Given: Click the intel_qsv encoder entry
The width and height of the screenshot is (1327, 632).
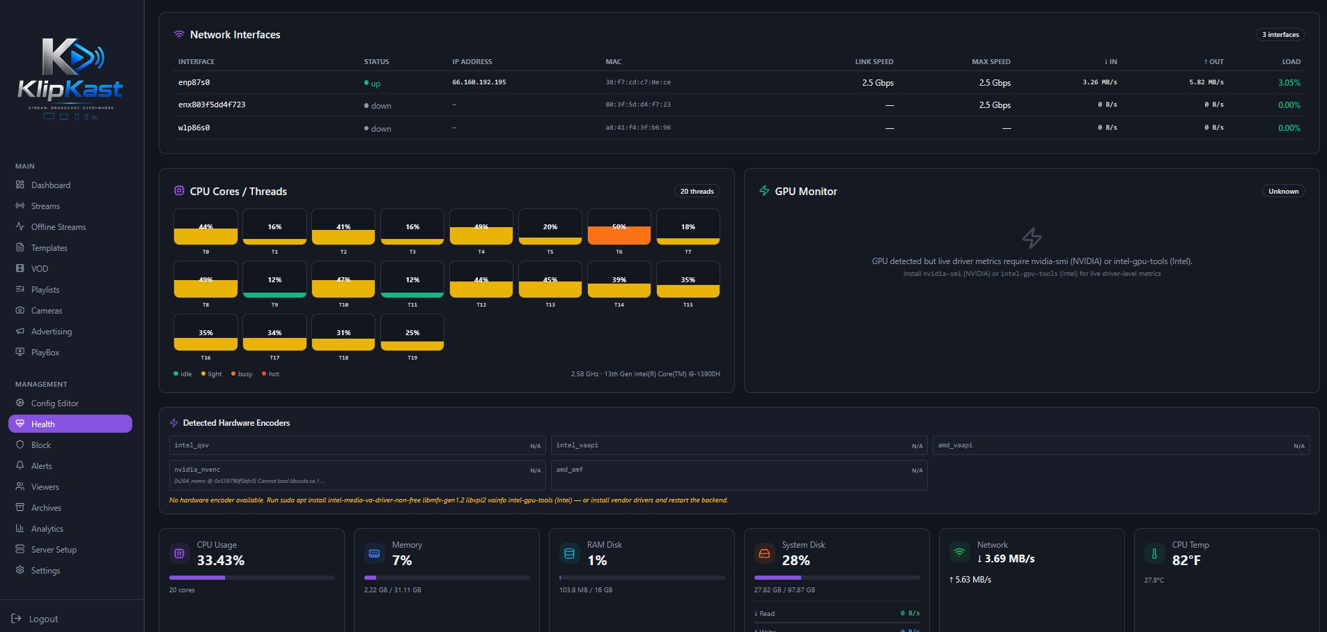Looking at the screenshot, I should click(x=358, y=445).
